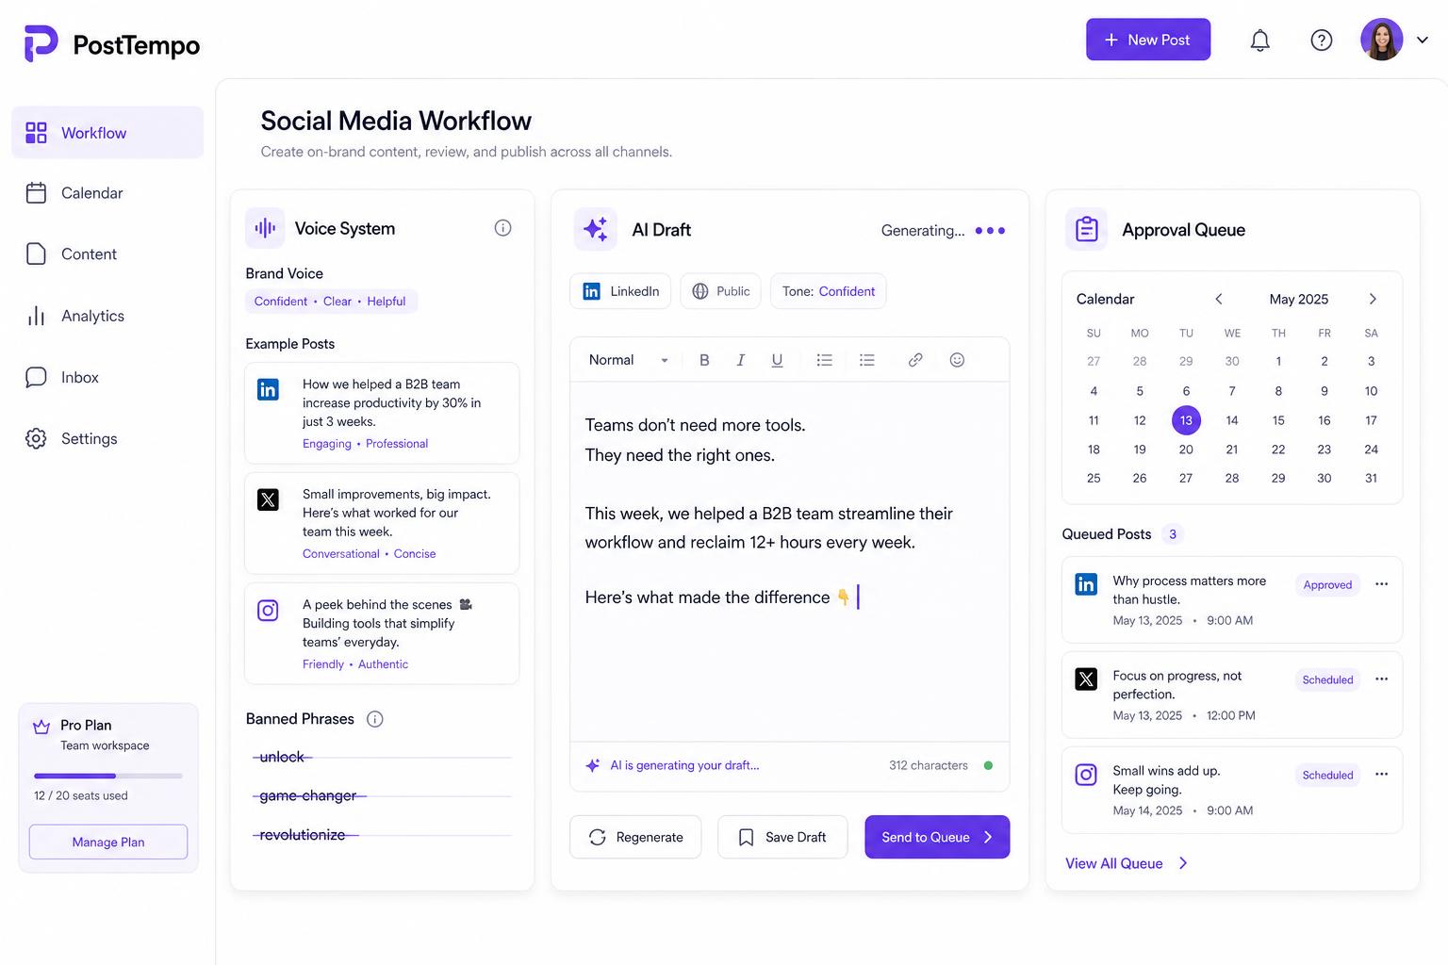Click the Voice System info icon
Image resolution: width=1448 pixels, height=965 pixels.
(503, 228)
